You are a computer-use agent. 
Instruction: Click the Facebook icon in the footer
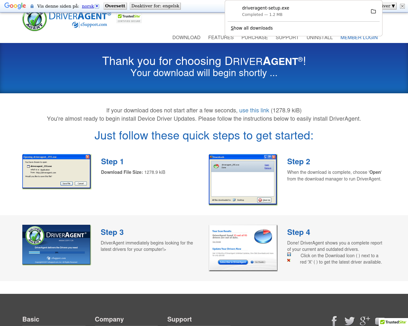[334, 321]
